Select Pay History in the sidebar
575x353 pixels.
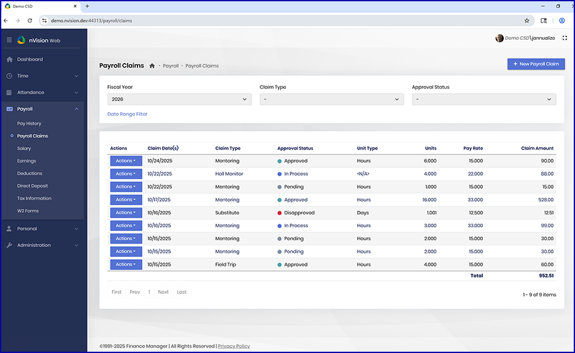tap(29, 124)
